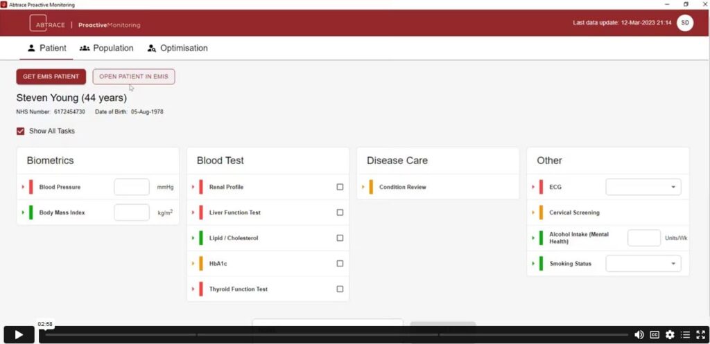Expand the Cervical Screening row arrow
Screen dimensions: 710x344
click(x=533, y=212)
